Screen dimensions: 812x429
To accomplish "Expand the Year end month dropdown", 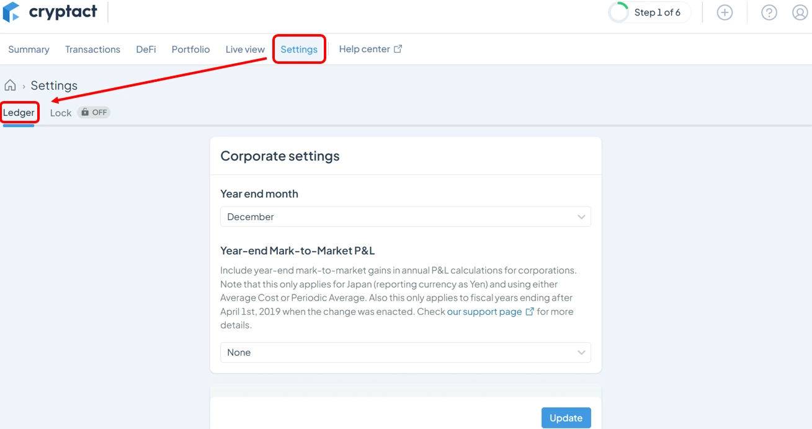I will pyautogui.click(x=405, y=217).
